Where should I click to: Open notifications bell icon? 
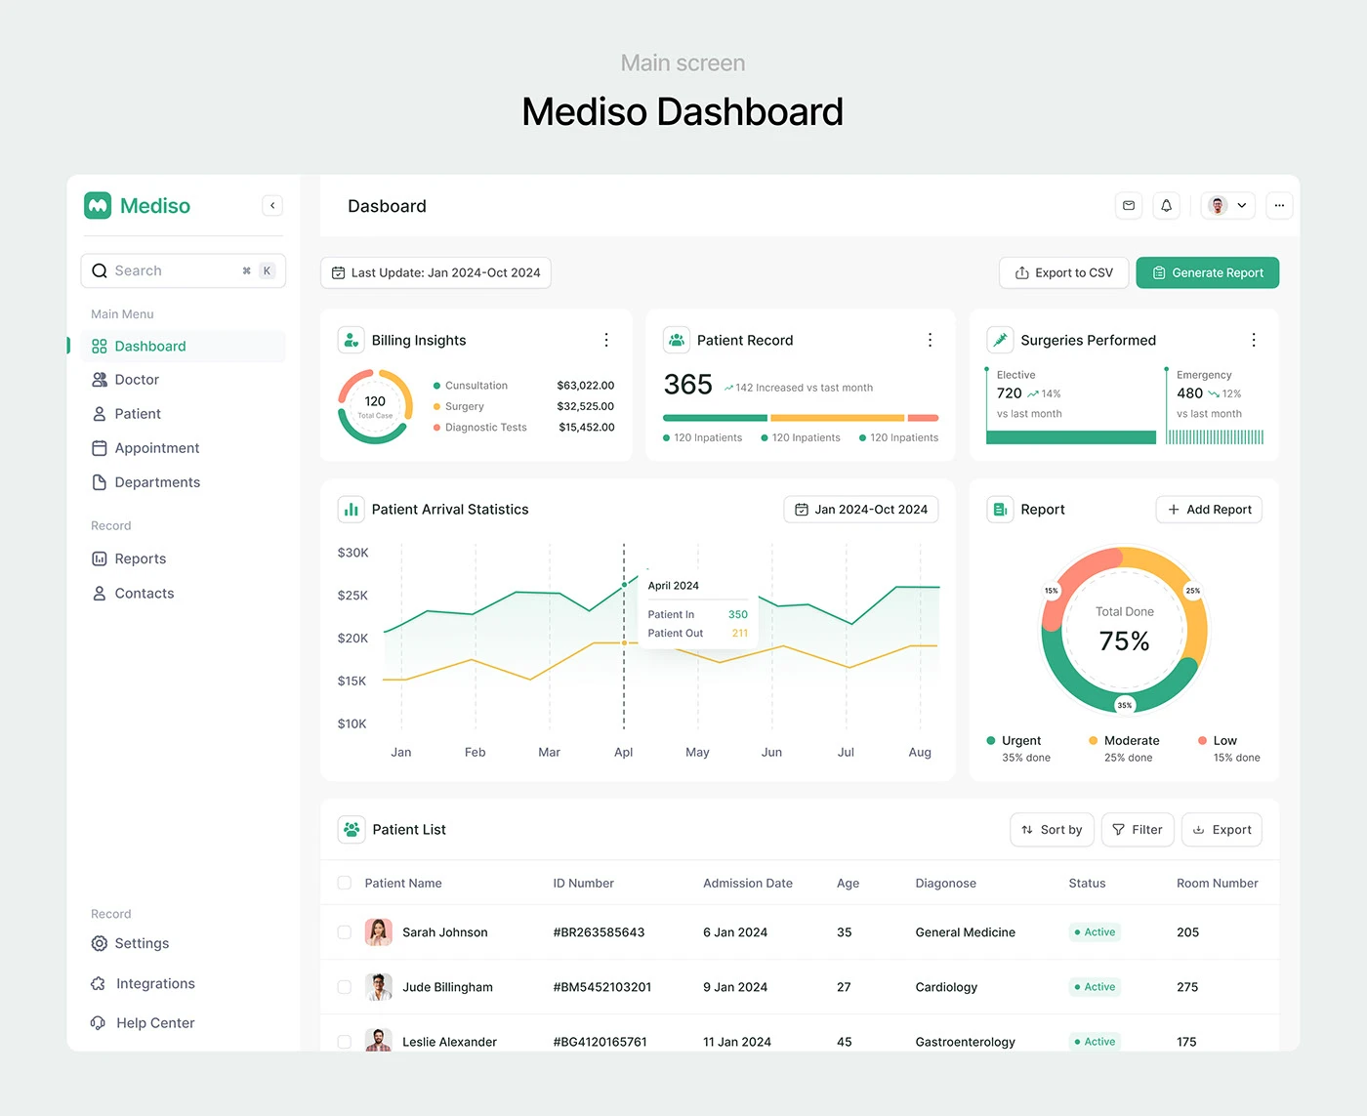(x=1166, y=206)
